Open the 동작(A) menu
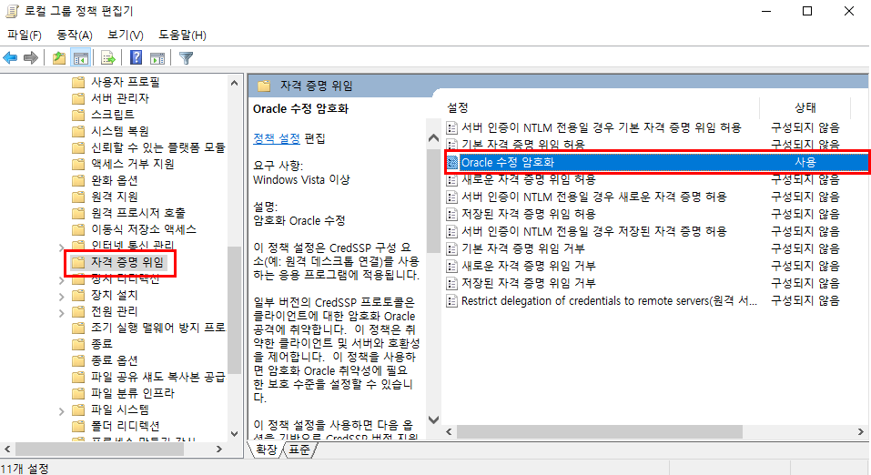Viewport: 871px width, 475px height. (x=75, y=35)
